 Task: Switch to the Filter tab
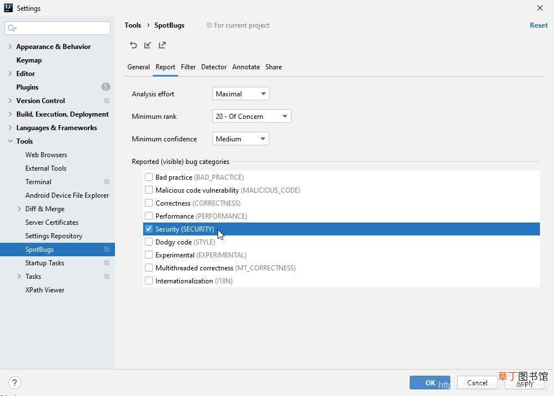pyautogui.click(x=188, y=67)
